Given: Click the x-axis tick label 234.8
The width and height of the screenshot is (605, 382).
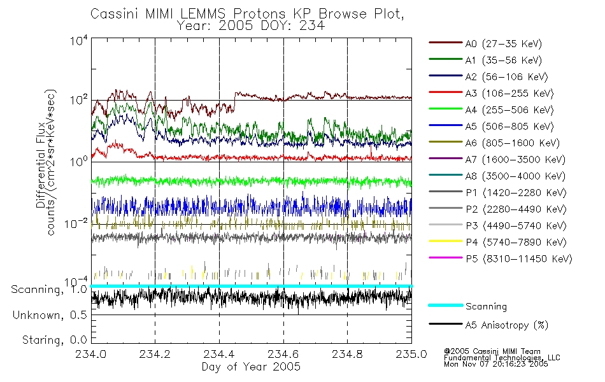Looking at the screenshot, I should tap(347, 354).
